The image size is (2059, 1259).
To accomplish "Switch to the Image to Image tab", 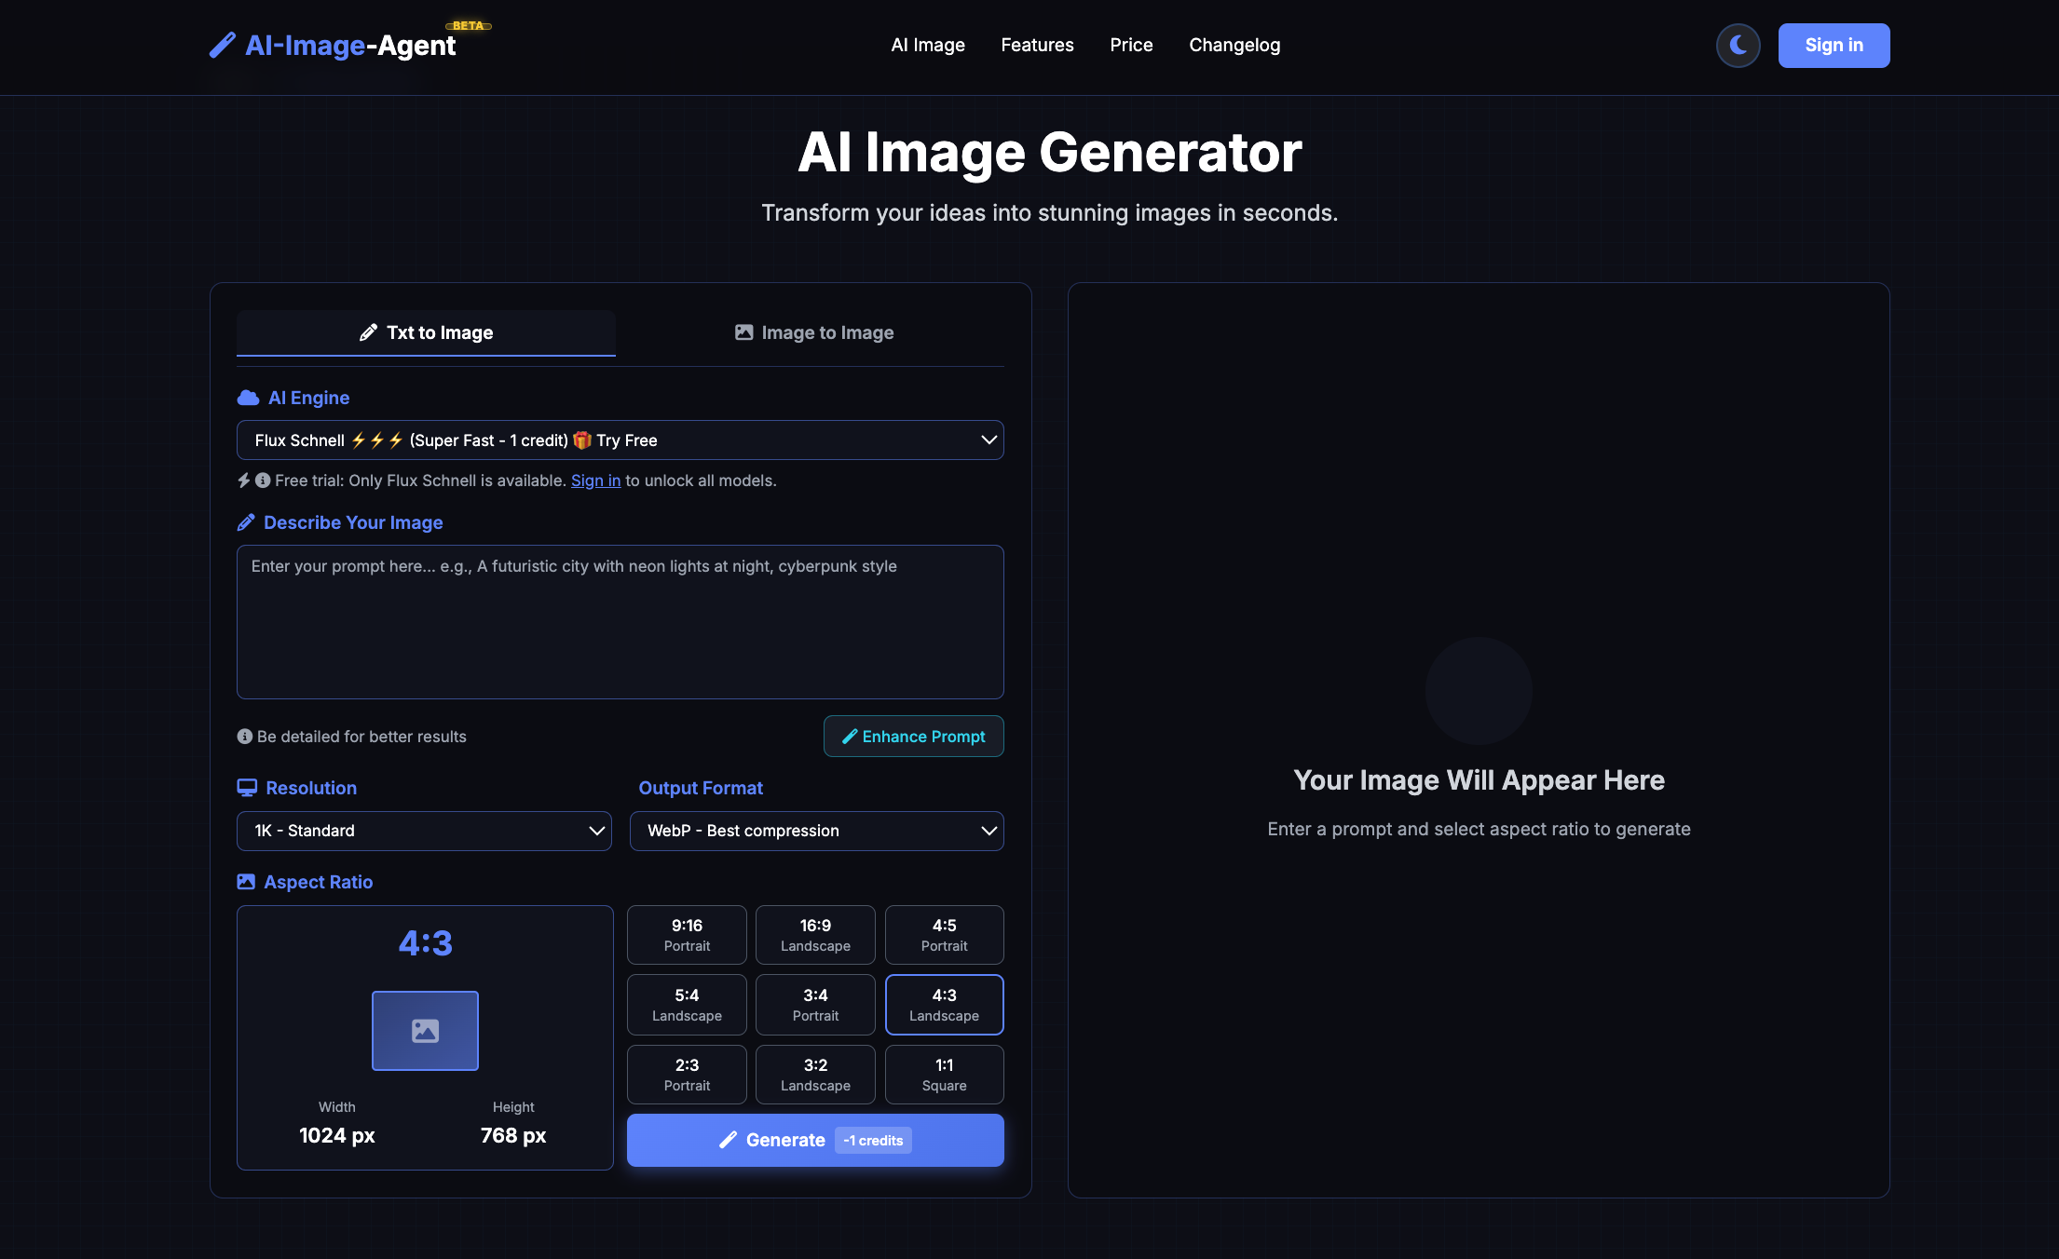I will point(813,332).
